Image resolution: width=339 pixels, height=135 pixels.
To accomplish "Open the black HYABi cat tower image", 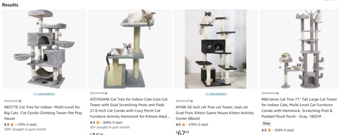I will coord(216,49).
